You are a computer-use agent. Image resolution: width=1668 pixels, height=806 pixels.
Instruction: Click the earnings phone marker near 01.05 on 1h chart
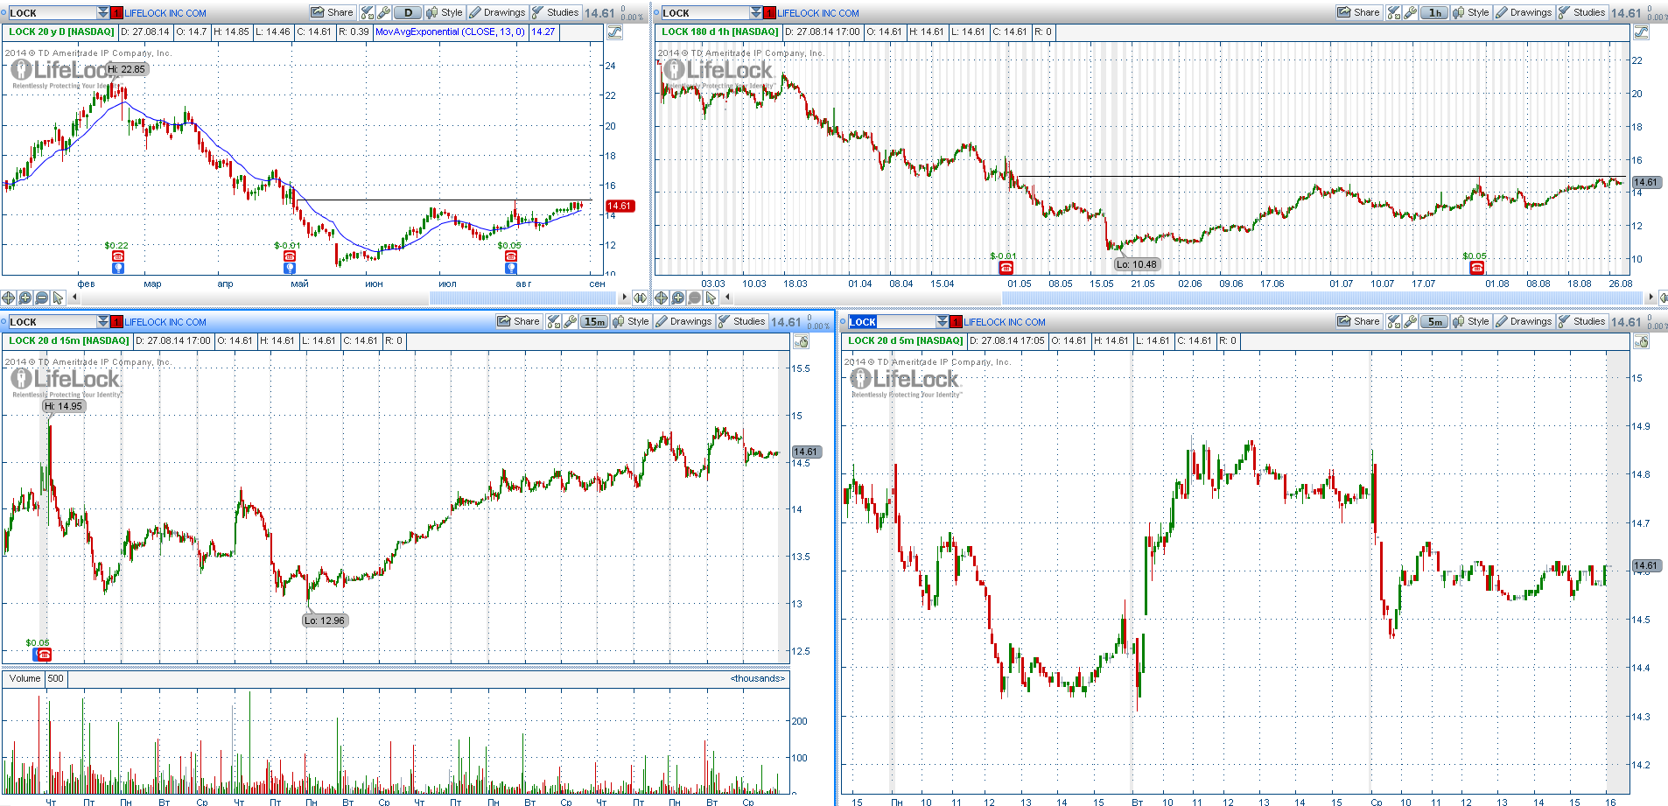1006,268
